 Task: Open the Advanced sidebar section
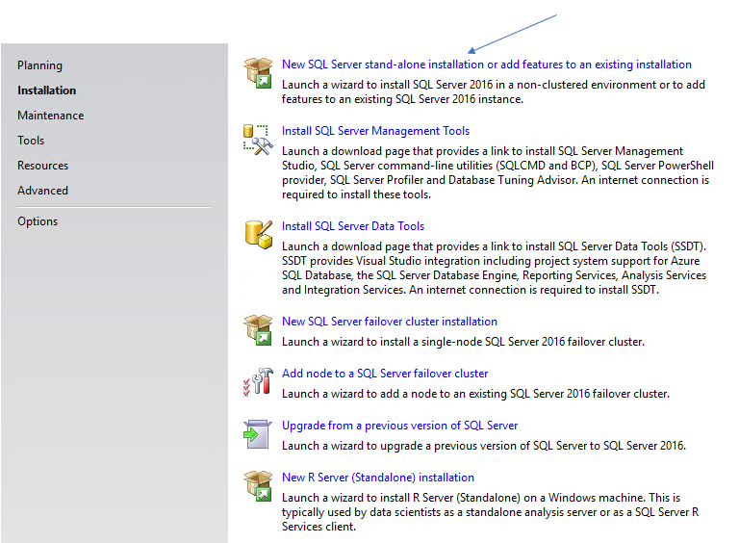(x=42, y=191)
